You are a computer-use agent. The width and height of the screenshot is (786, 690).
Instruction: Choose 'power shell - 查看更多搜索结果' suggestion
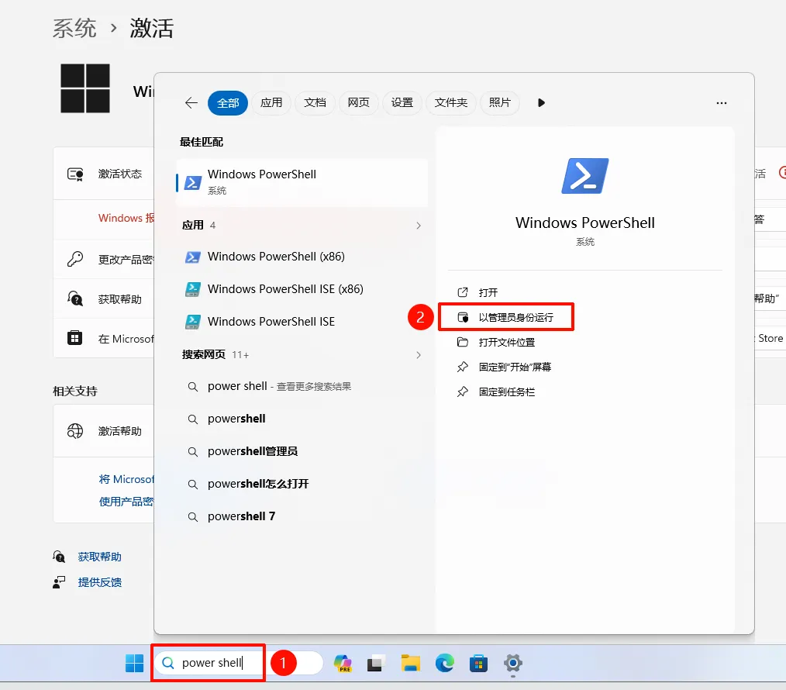(x=302, y=387)
